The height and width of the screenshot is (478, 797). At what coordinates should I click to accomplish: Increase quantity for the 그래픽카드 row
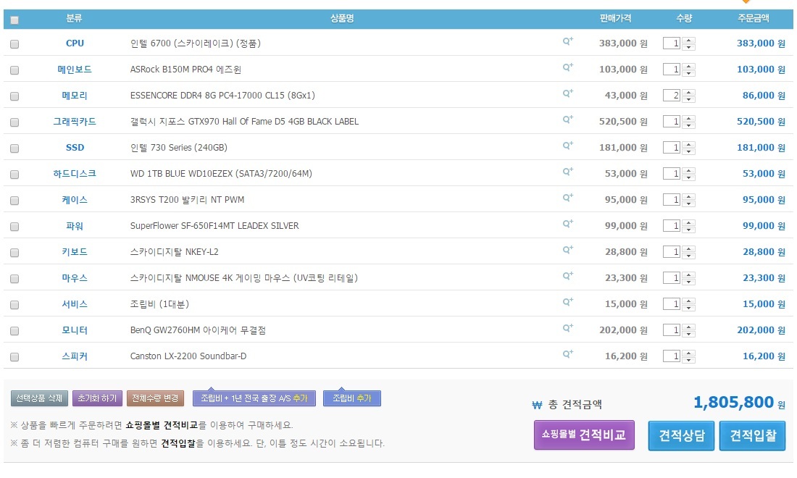(689, 118)
